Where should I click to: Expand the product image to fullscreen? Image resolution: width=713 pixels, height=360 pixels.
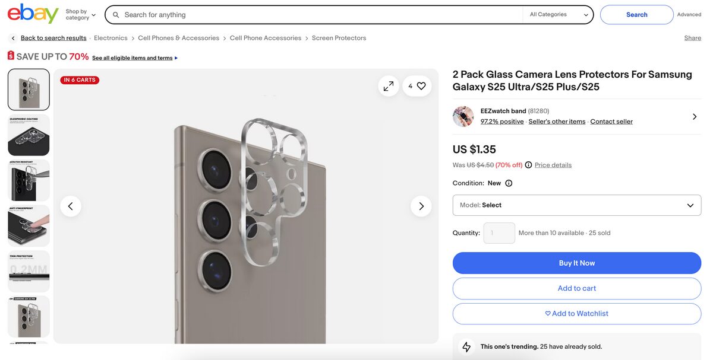388,85
